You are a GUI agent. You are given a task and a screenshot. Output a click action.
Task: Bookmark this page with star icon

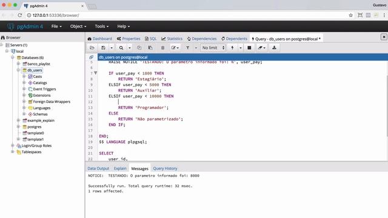click(350, 15)
